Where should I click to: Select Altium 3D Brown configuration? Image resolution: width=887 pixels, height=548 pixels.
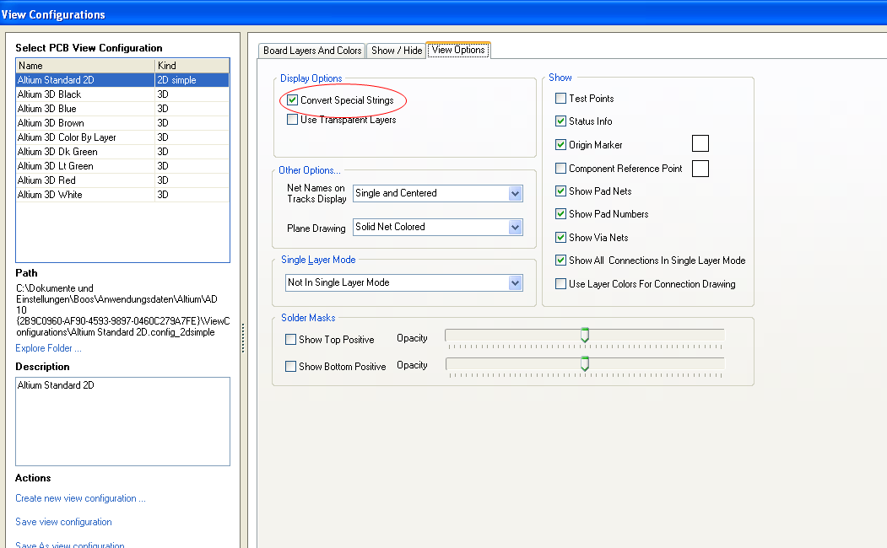tap(122, 122)
